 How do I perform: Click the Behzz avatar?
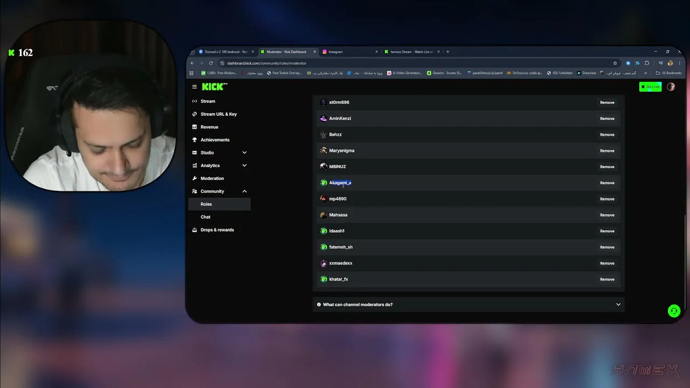(323, 135)
